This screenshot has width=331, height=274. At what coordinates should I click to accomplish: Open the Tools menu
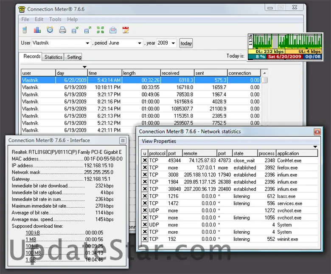pyautogui.click(x=55, y=19)
